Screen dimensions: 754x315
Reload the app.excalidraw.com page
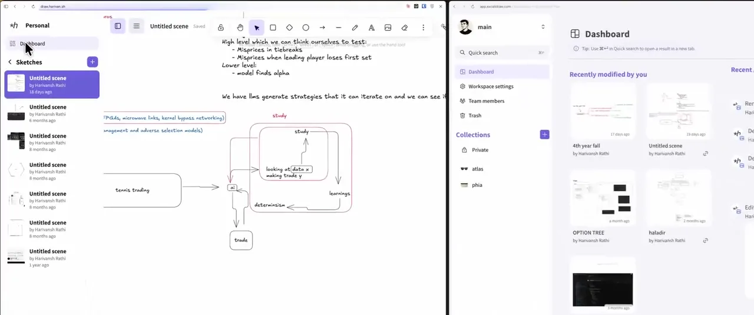[x=471, y=6]
